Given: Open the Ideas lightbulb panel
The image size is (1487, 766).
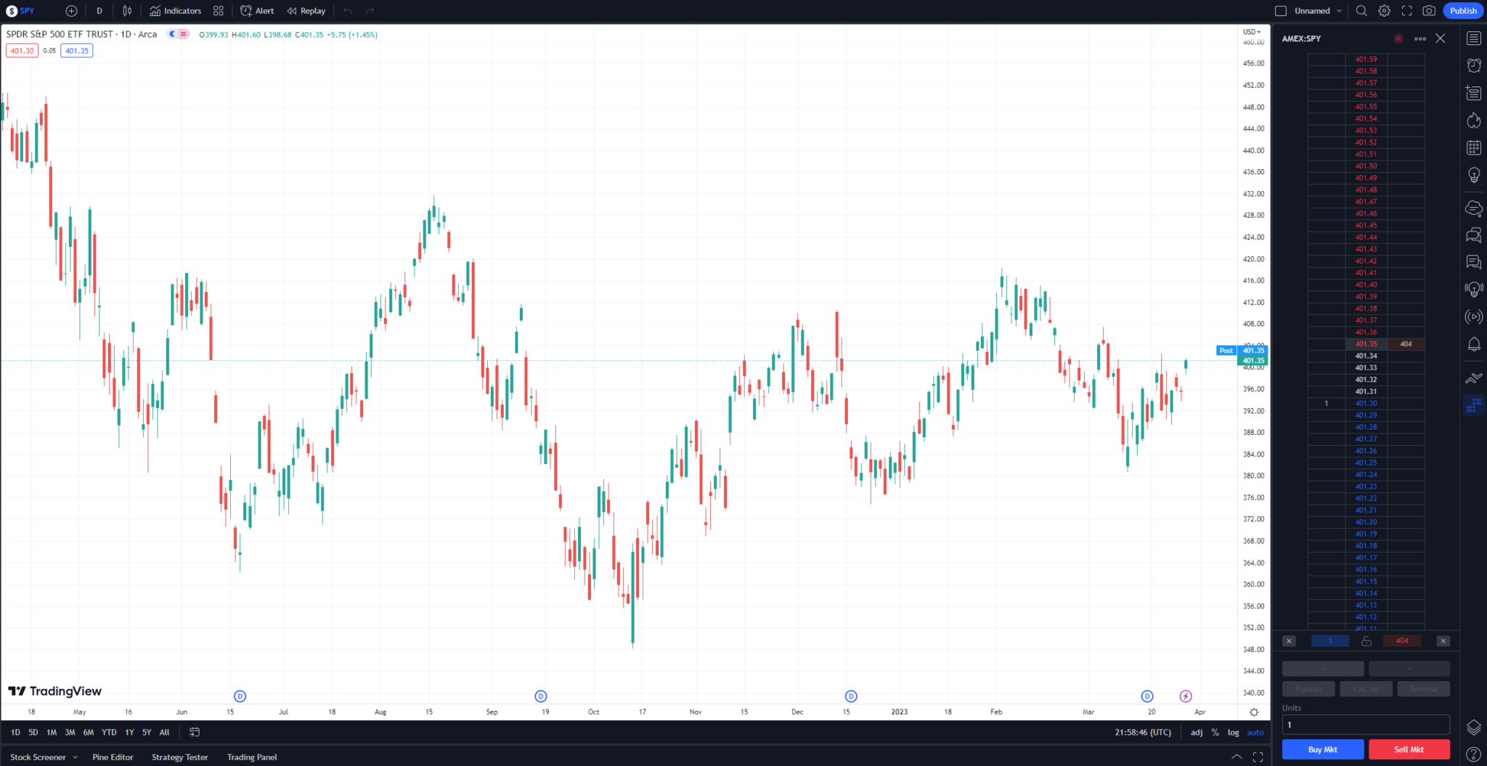Looking at the screenshot, I should point(1474,174).
